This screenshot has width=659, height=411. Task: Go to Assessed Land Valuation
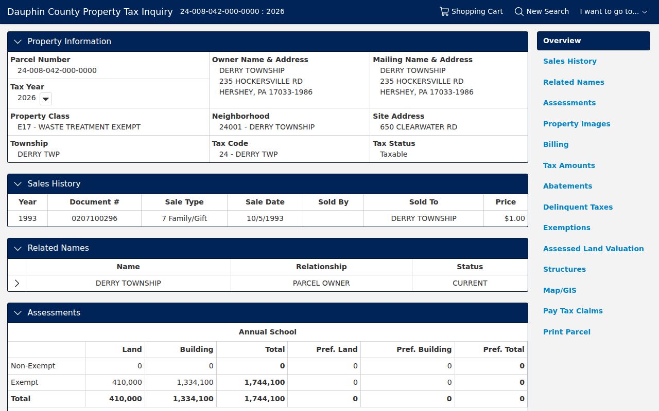point(593,249)
